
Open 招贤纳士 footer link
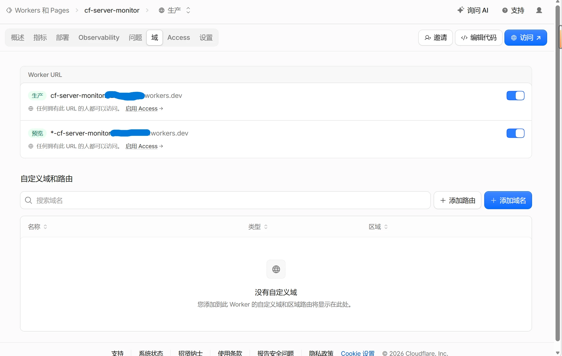pyautogui.click(x=190, y=353)
